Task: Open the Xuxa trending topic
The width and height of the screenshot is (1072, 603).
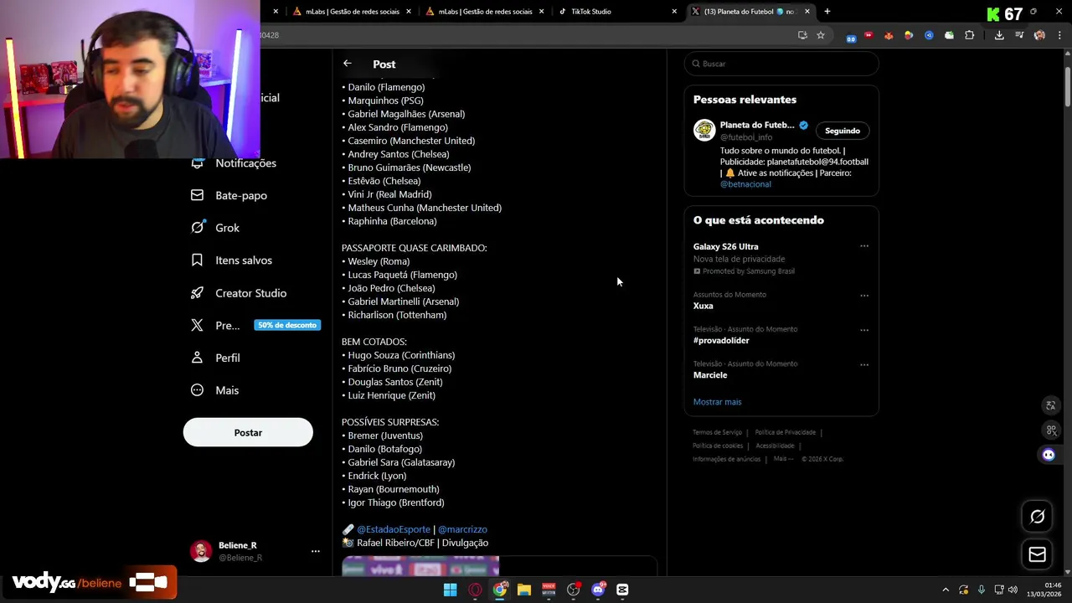Action: (x=703, y=306)
